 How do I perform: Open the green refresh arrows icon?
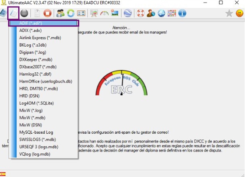(71, 13)
